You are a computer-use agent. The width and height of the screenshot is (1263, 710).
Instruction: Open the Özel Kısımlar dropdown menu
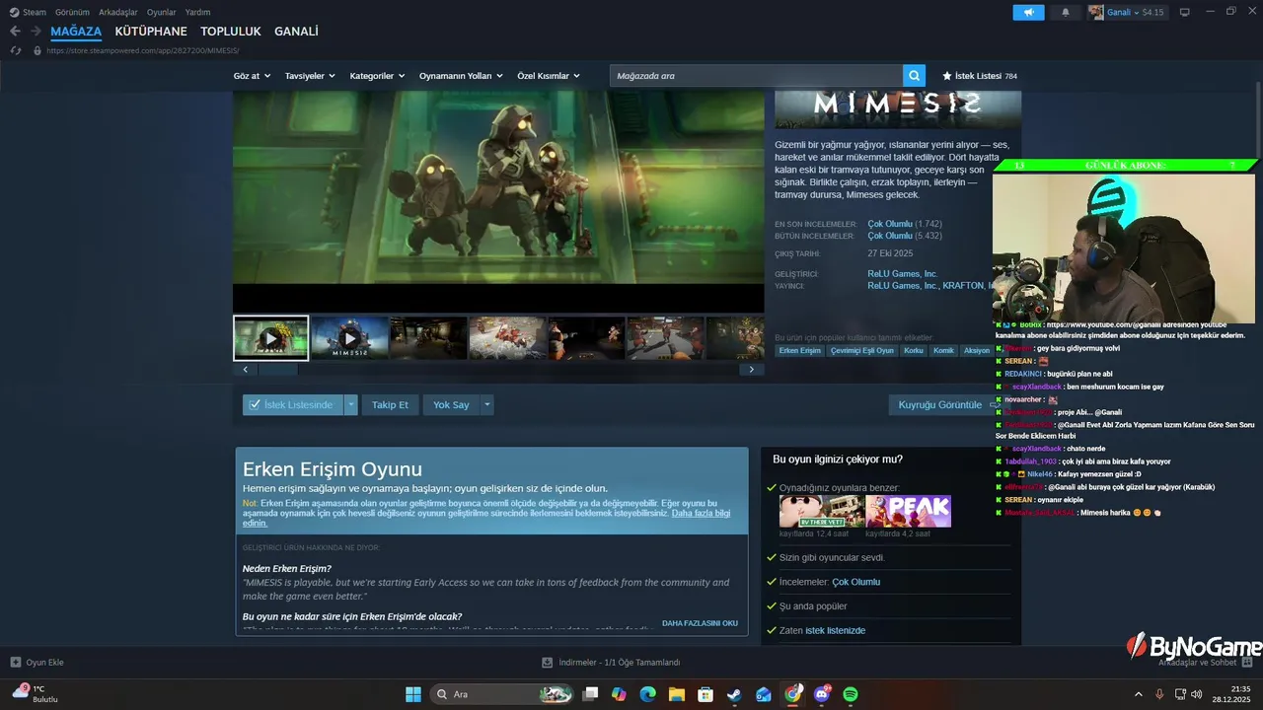(549, 76)
